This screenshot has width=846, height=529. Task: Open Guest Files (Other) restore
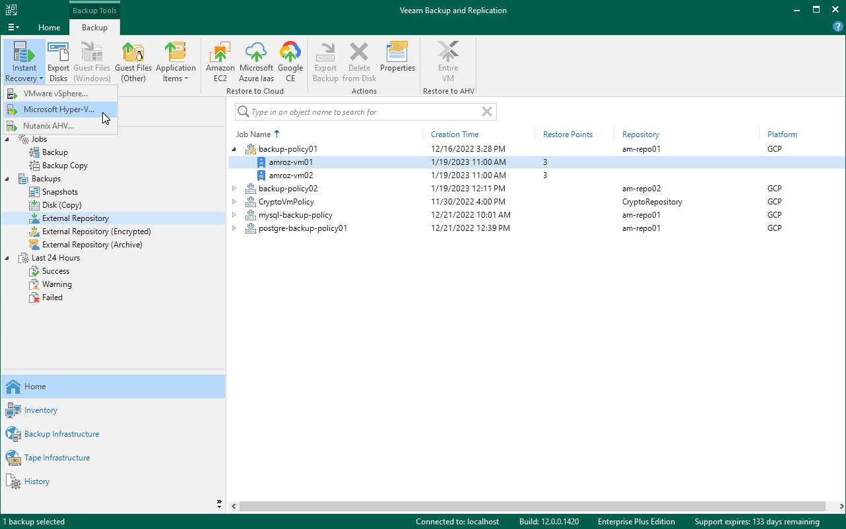[133, 61]
